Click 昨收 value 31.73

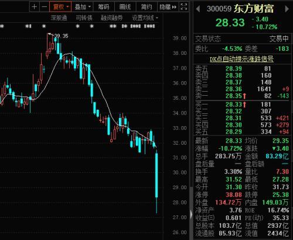[x=281, y=187]
